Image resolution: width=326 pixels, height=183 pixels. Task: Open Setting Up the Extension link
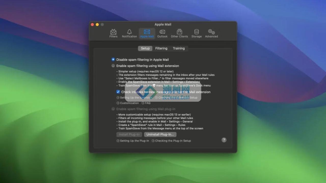point(134,98)
